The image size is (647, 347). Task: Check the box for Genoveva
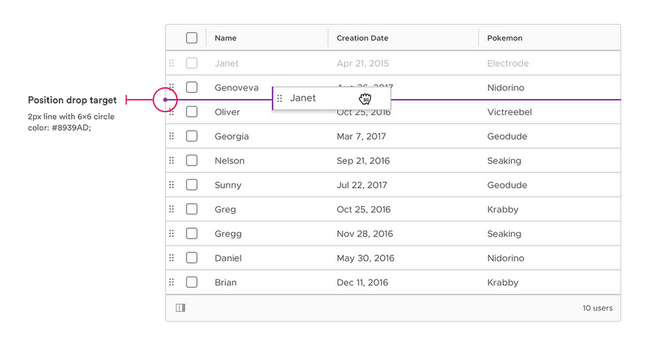pyautogui.click(x=191, y=87)
